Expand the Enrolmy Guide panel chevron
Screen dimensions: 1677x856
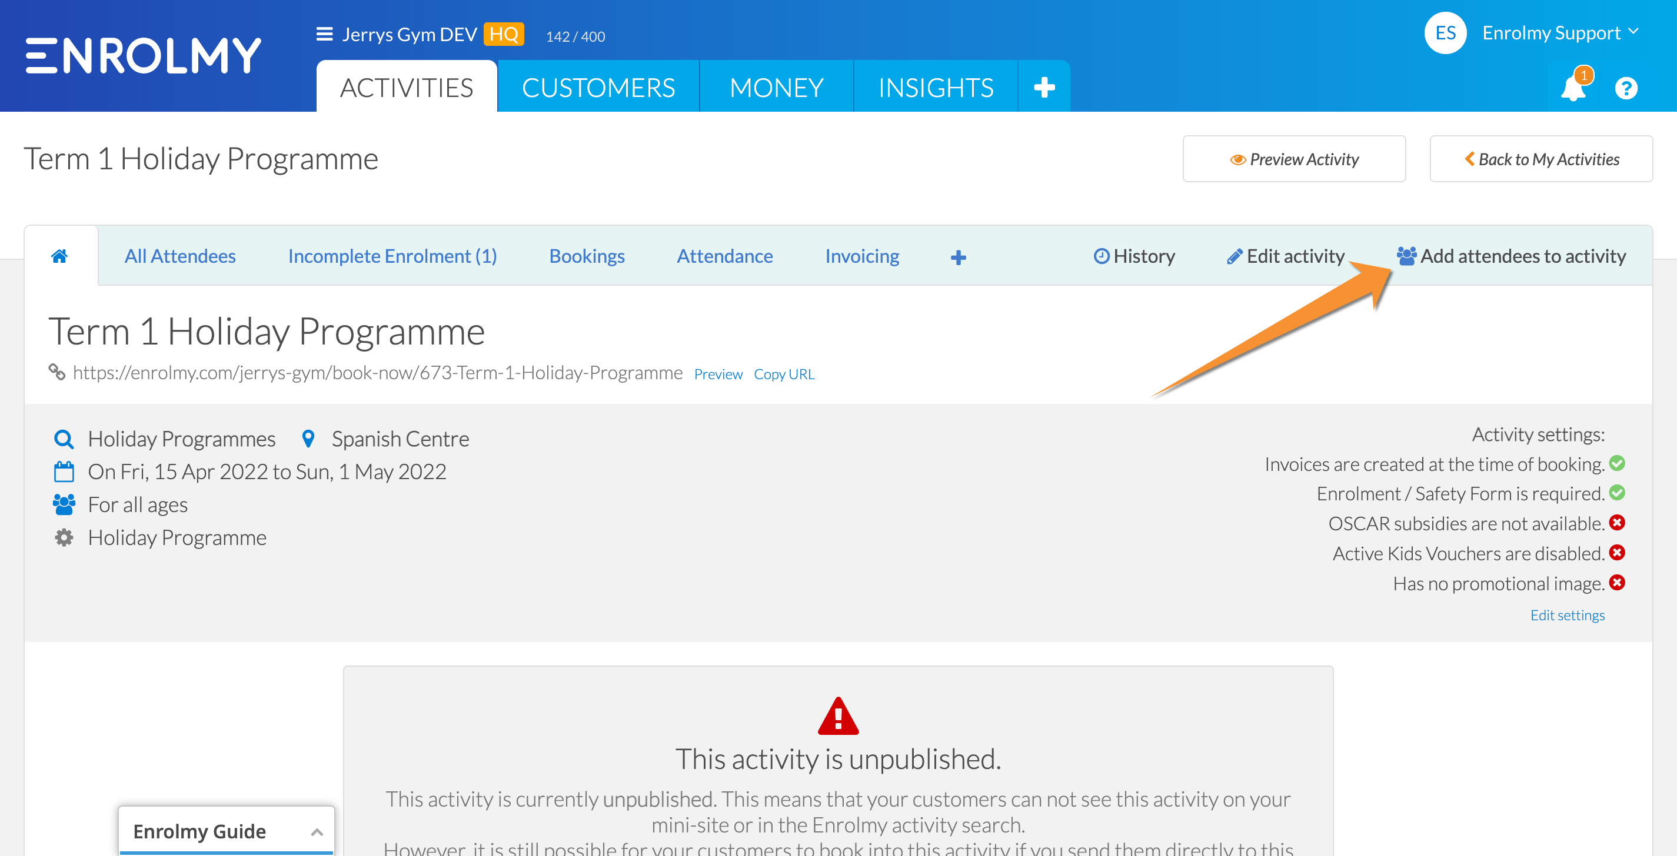(317, 831)
